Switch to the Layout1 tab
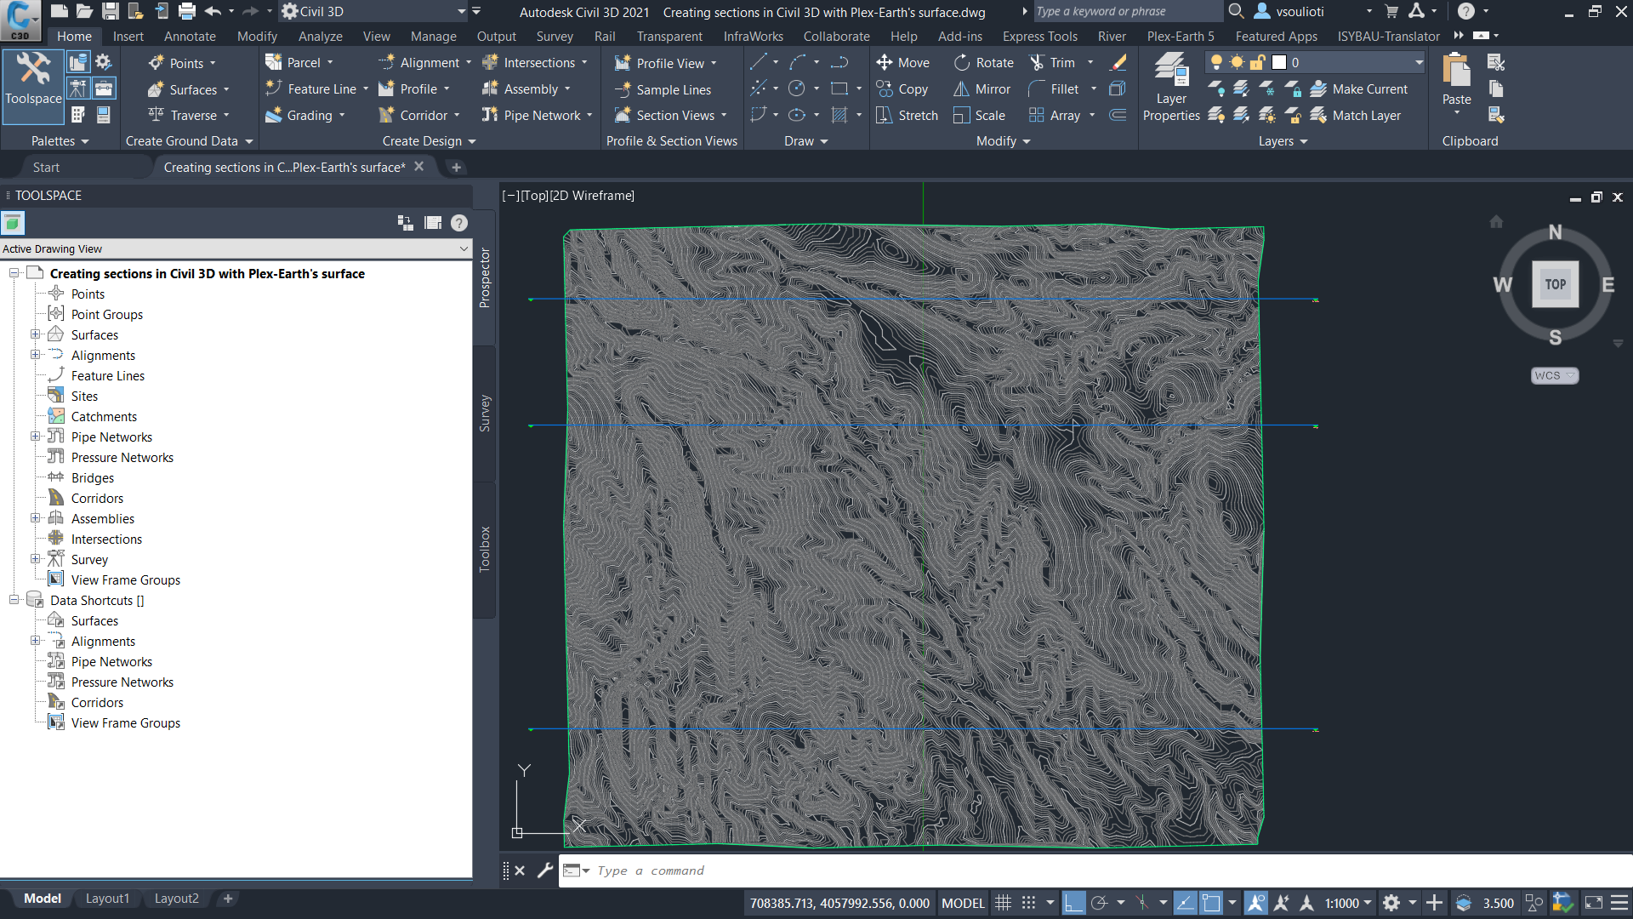 pos(107,899)
